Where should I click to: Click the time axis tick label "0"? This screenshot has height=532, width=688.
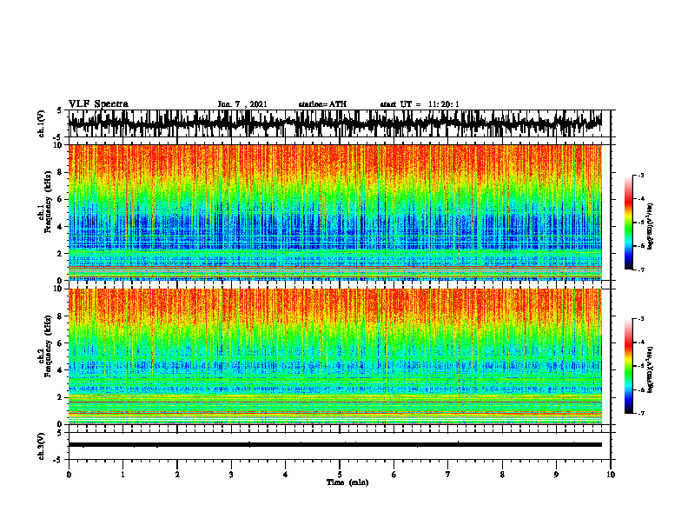tap(69, 475)
